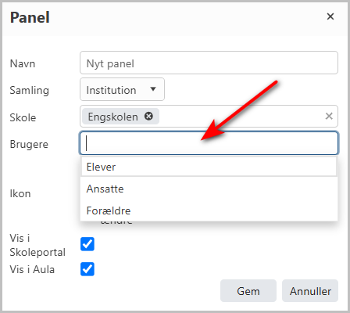Uncheck the Vis i Skoleportal checkbox

click(87, 244)
